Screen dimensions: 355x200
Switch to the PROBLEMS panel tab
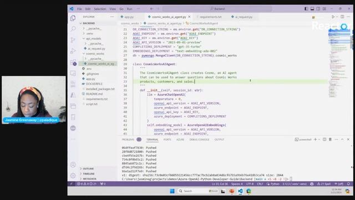[x=128, y=139]
